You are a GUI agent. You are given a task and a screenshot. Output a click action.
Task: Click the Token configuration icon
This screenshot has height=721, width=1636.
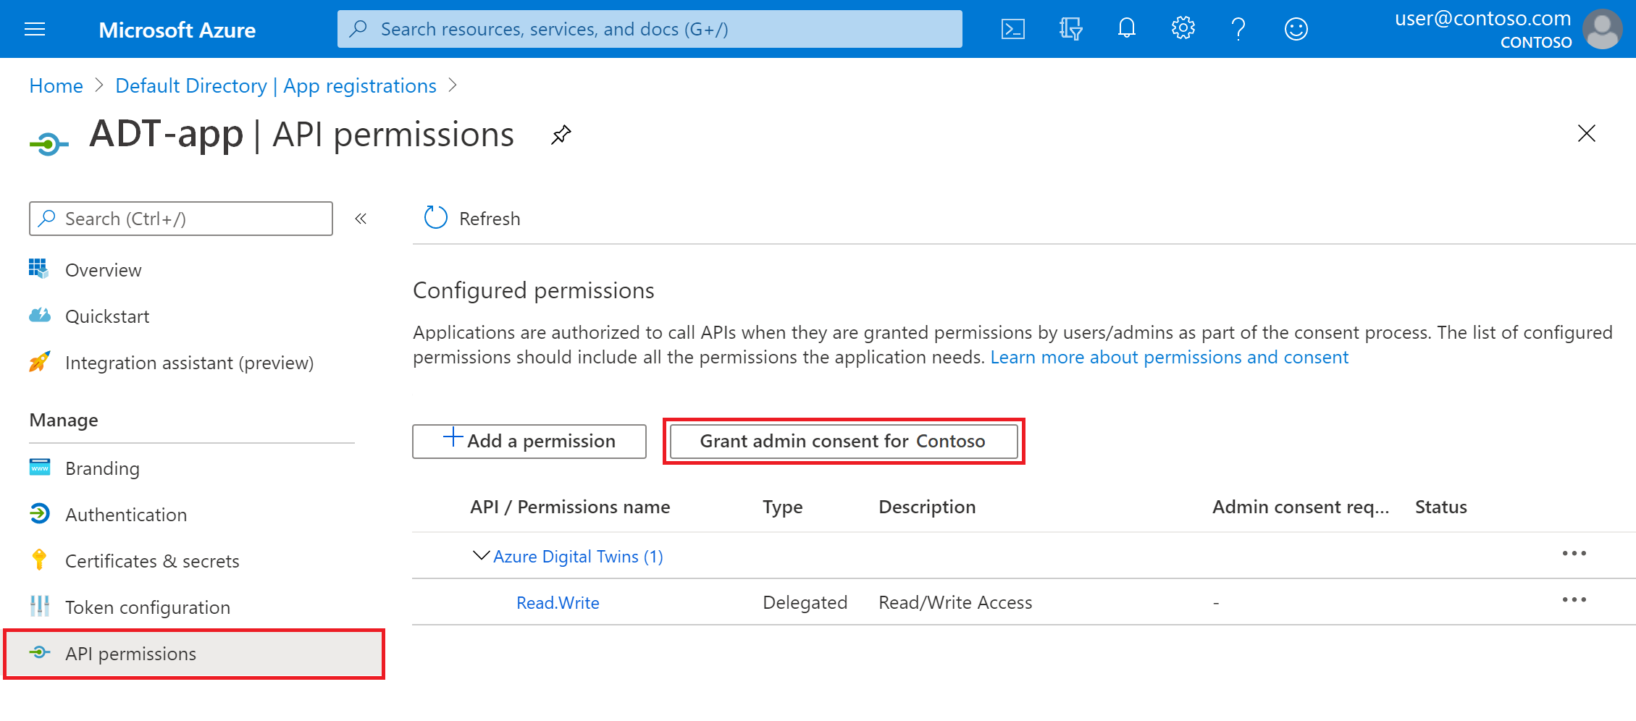(40, 606)
